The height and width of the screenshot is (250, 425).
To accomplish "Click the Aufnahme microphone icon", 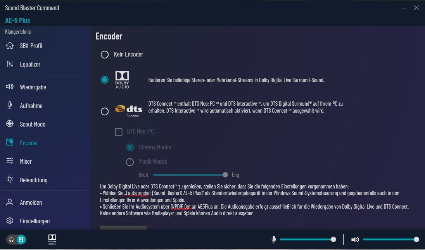I will click(x=10, y=105).
